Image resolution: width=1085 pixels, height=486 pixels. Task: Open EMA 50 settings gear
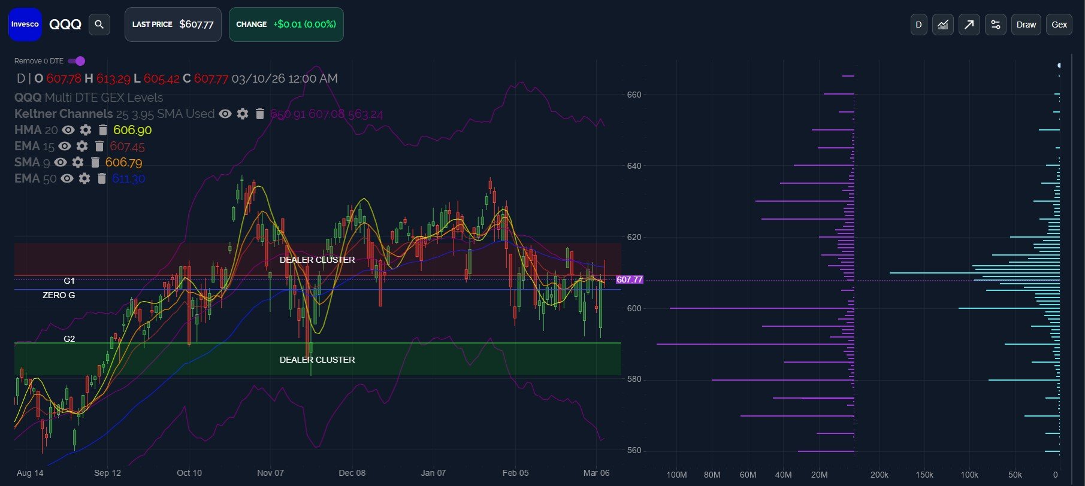click(84, 178)
